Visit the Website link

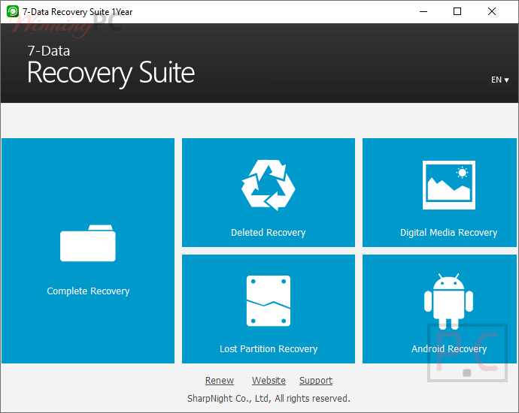(x=269, y=380)
